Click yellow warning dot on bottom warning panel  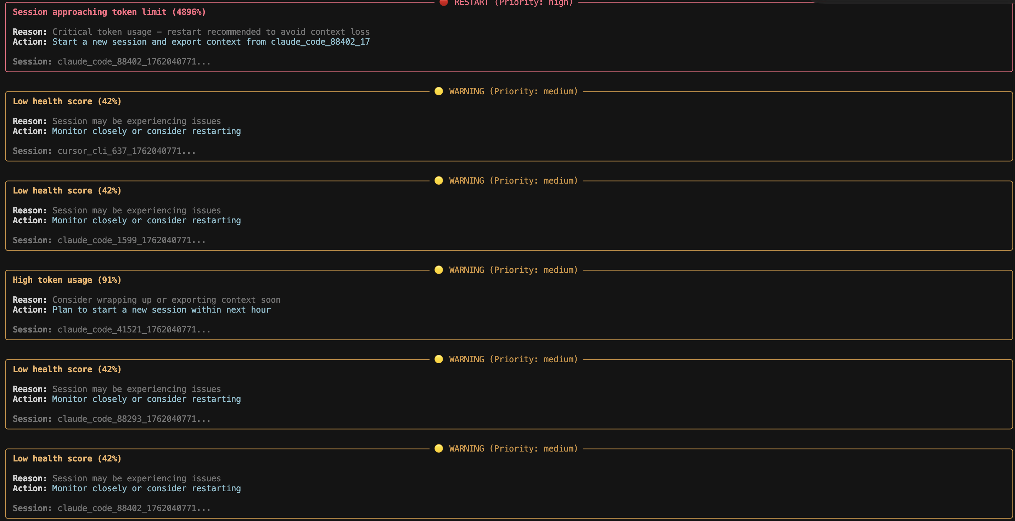438,448
